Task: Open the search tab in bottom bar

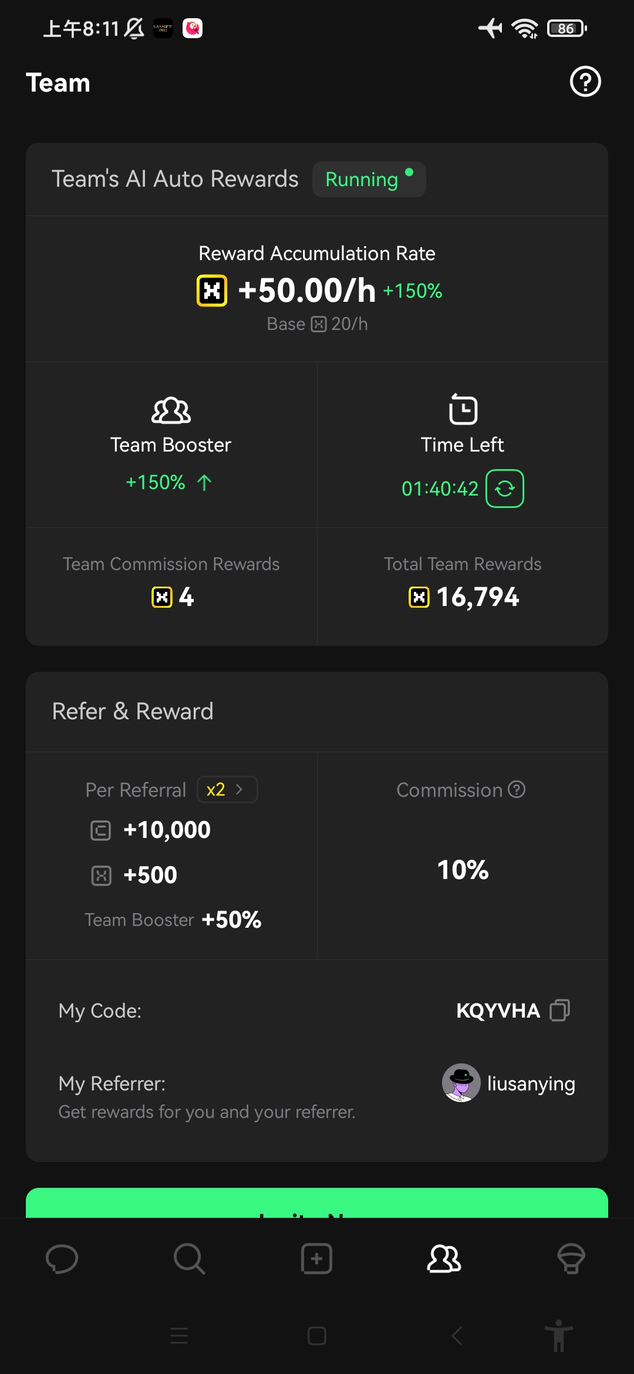Action: (189, 1259)
